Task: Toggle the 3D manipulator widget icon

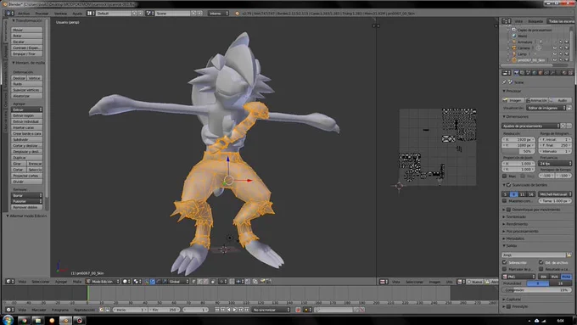Action: [147, 282]
